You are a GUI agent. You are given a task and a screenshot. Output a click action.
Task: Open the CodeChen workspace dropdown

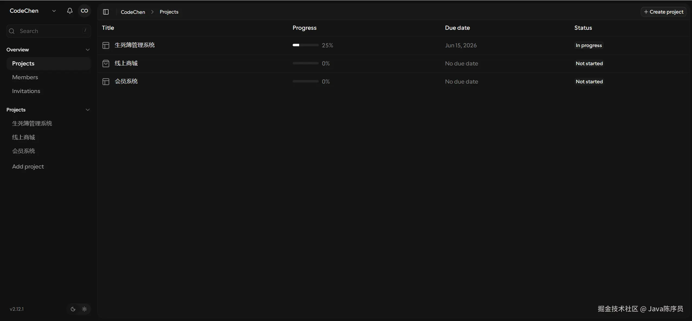click(32, 11)
